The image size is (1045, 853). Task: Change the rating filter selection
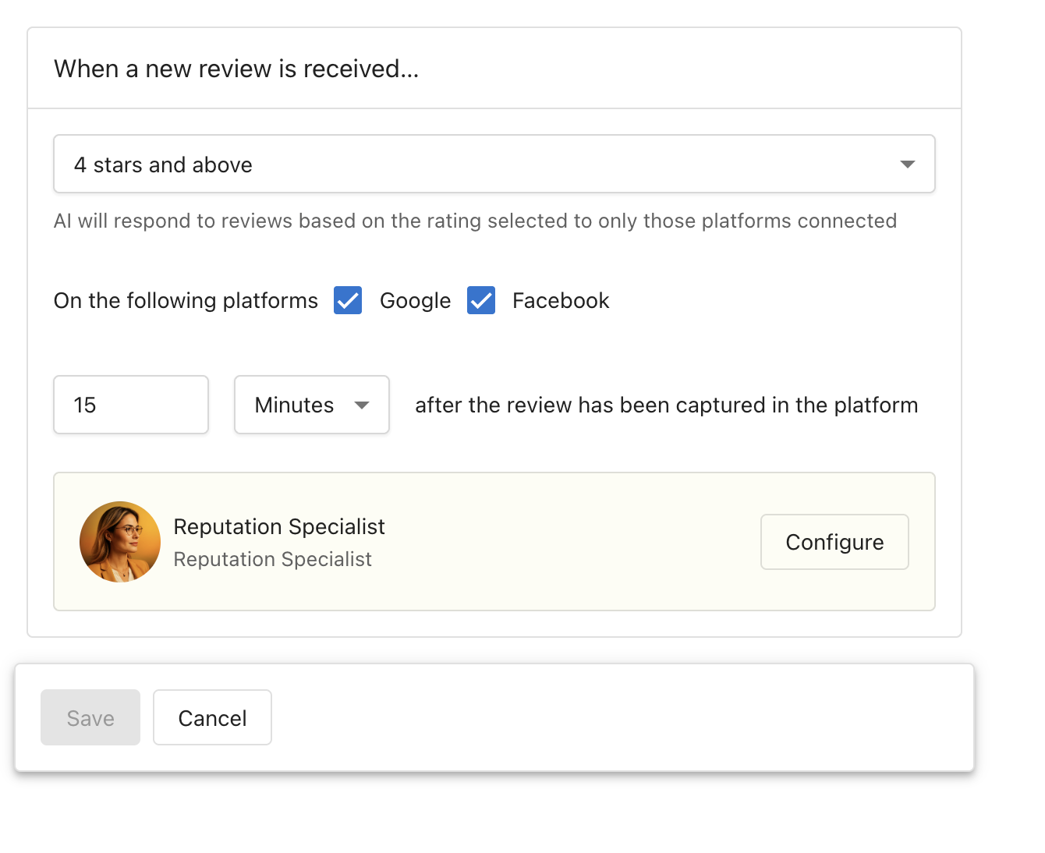(494, 164)
